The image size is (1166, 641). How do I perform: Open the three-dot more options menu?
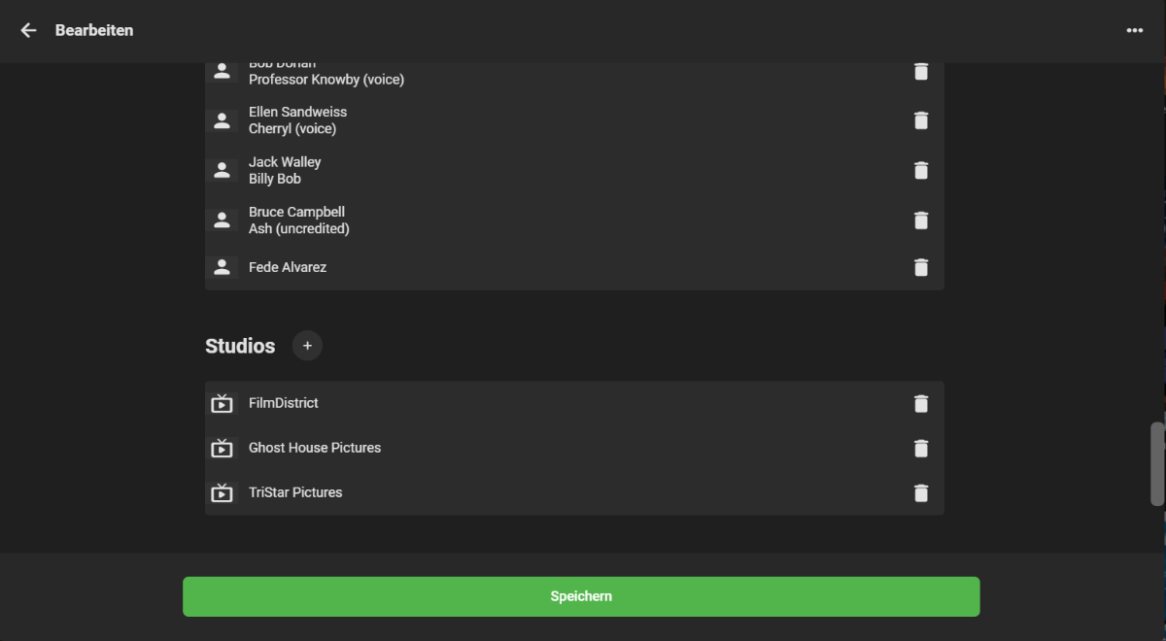tap(1134, 30)
